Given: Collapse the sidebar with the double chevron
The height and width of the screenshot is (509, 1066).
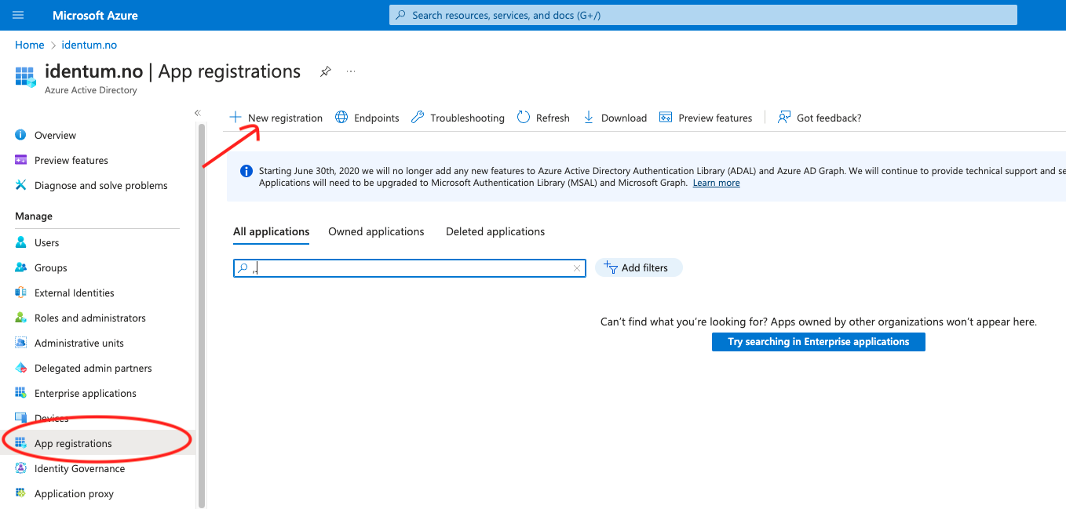Looking at the screenshot, I should coord(198,113).
